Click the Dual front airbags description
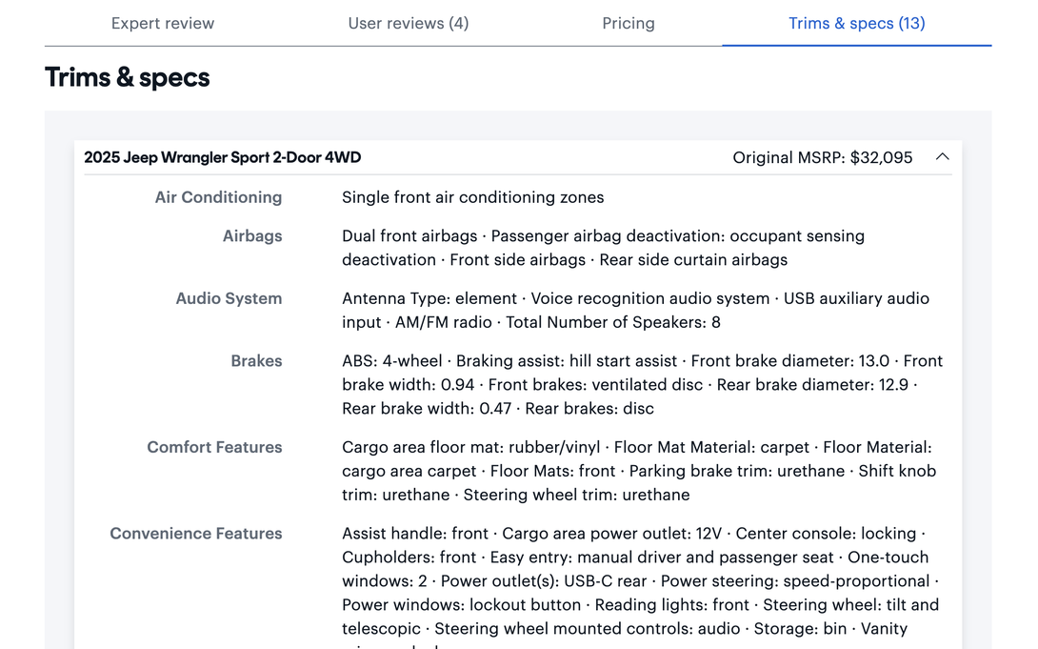Image resolution: width=1038 pixels, height=649 pixels. [603, 248]
